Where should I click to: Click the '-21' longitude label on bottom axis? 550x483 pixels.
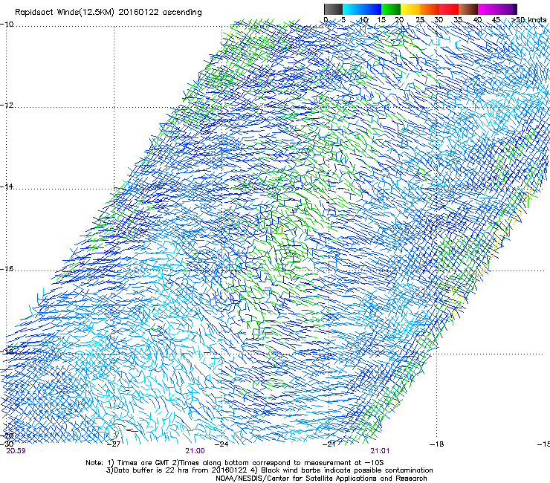(x=329, y=444)
